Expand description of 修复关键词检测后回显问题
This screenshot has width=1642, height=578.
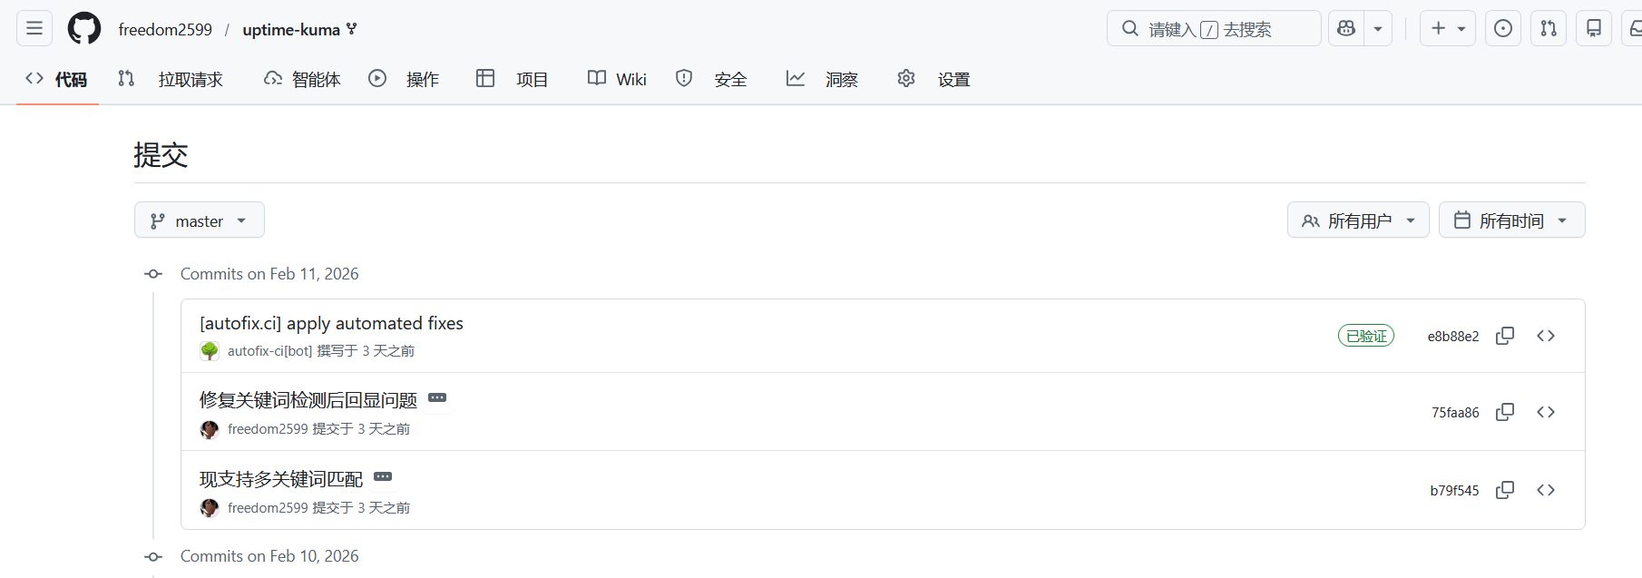coord(437,398)
